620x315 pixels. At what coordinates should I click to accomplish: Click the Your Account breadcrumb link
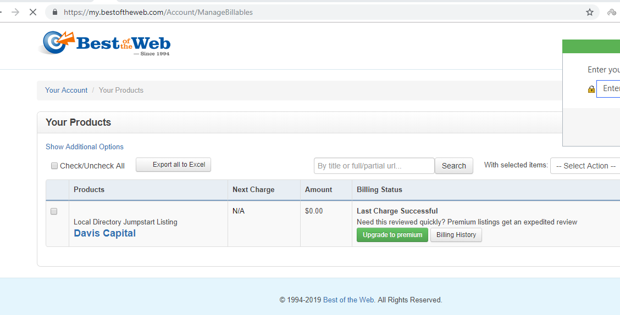click(66, 91)
